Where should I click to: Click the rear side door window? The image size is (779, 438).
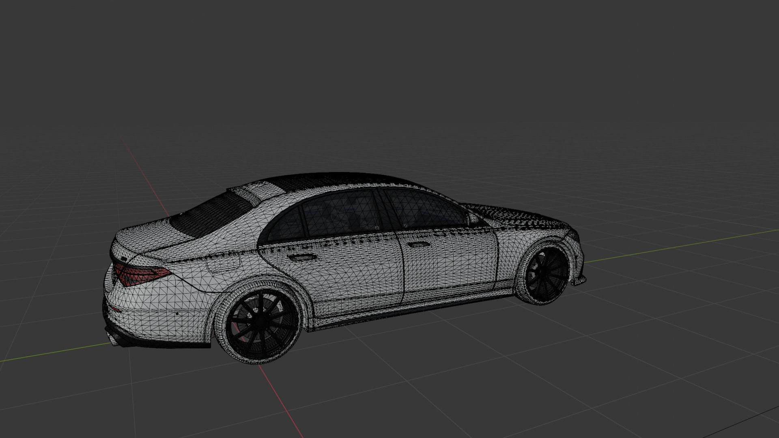pyautogui.click(x=341, y=214)
